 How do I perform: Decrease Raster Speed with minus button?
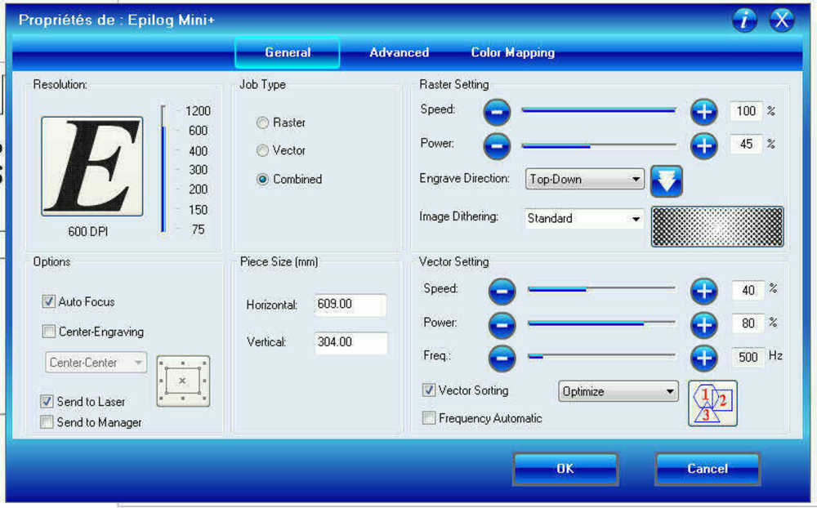tap(497, 112)
